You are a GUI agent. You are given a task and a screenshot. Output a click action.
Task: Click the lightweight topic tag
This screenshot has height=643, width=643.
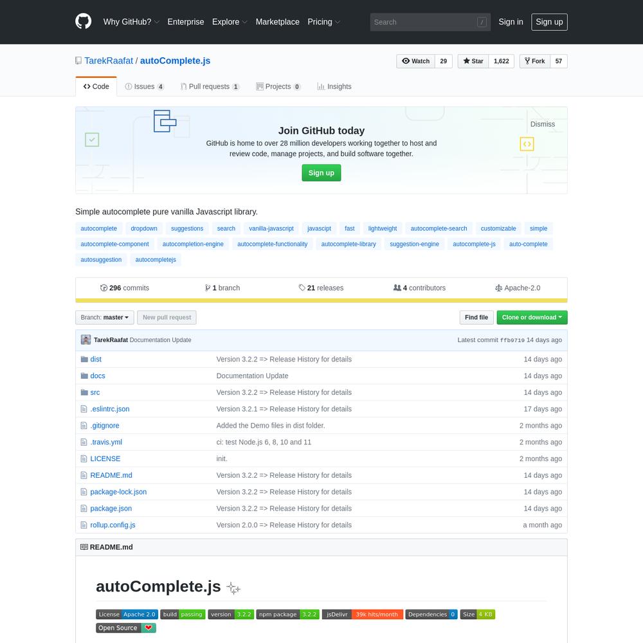point(383,228)
